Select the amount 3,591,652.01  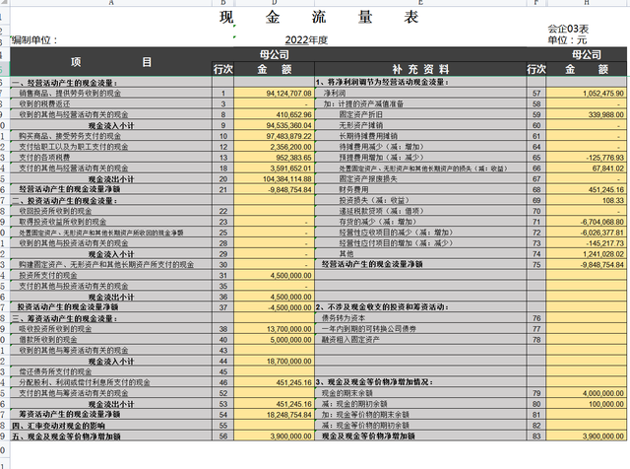point(290,168)
